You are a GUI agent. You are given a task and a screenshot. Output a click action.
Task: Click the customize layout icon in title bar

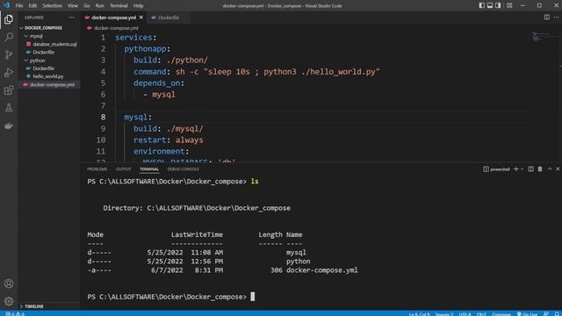pyautogui.click(x=509, y=5)
